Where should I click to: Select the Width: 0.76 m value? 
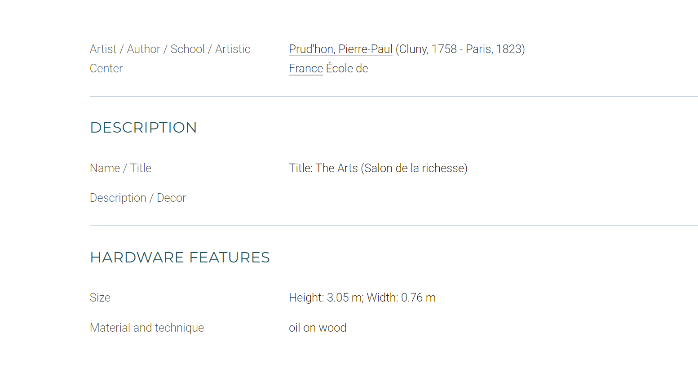[401, 298]
